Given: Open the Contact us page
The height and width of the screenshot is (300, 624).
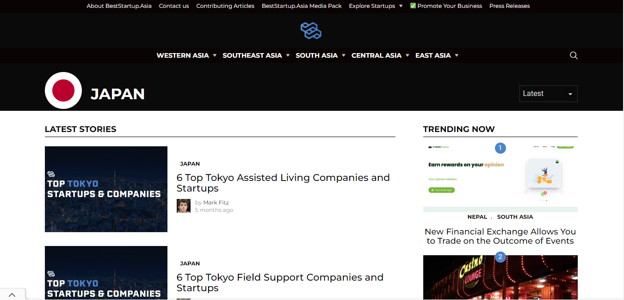Looking at the screenshot, I should (174, 6).
